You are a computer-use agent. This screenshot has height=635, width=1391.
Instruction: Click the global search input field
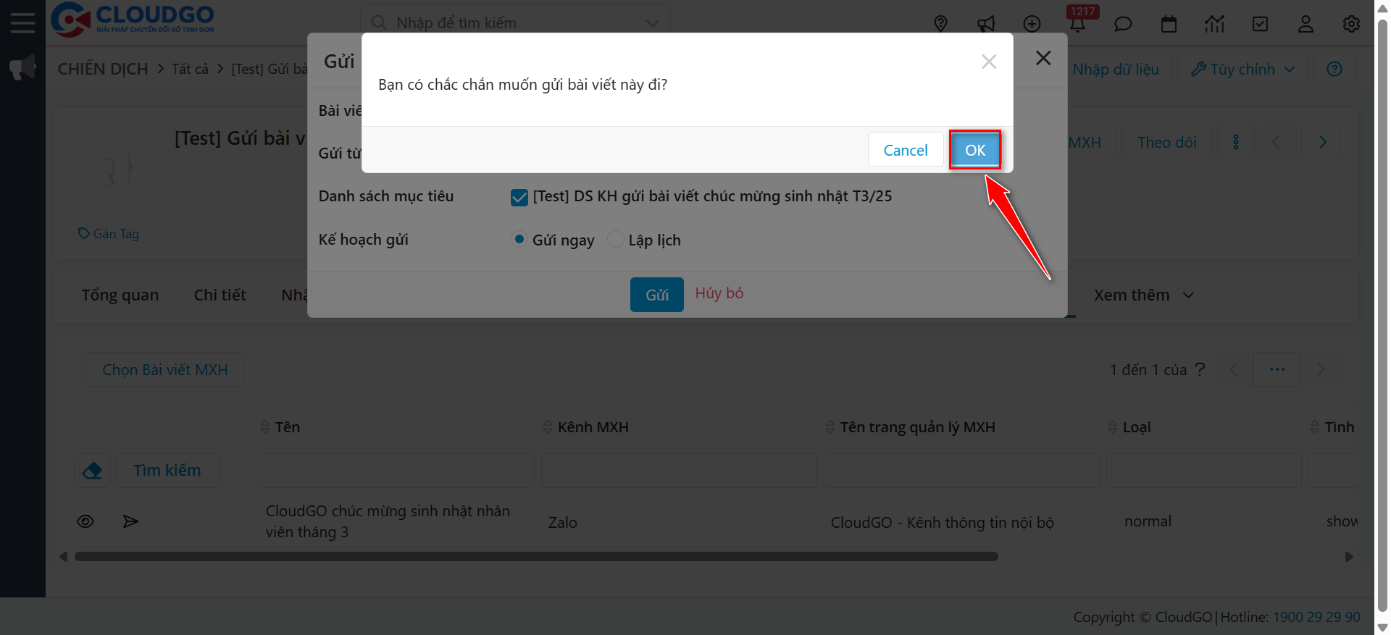coord(516,23)
